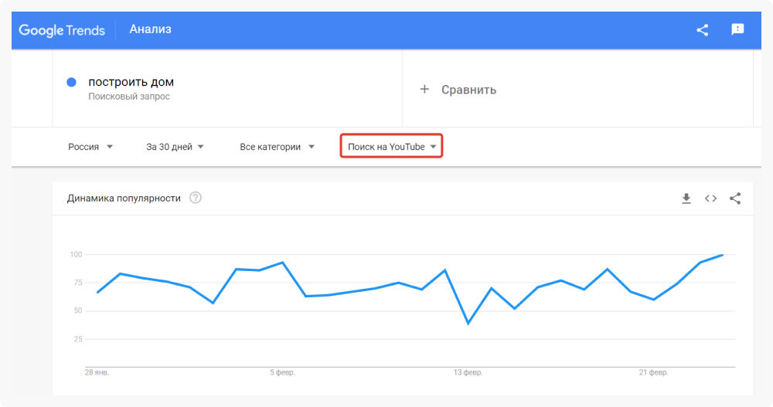Click the Поисковый запрос subtitle
This screenshot has height=407, width=773.
tap(129, 97)
